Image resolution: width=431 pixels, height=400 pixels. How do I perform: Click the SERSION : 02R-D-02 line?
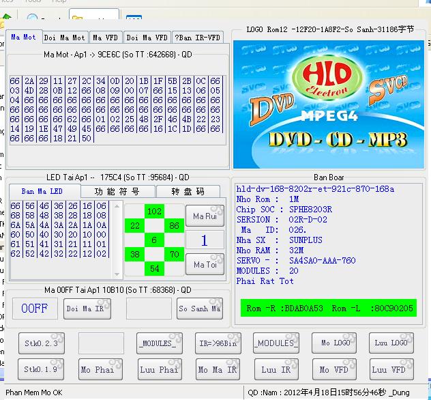coord(282,220)
